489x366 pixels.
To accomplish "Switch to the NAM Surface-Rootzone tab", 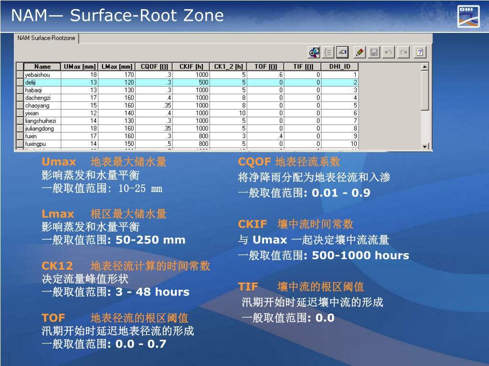I will pyautogui.click(x=46, y=38).
